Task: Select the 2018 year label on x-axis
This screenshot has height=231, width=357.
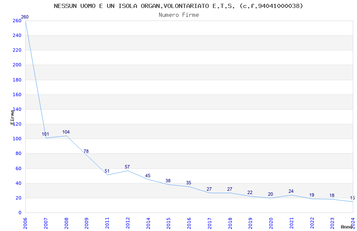Action: click(230, 223)
